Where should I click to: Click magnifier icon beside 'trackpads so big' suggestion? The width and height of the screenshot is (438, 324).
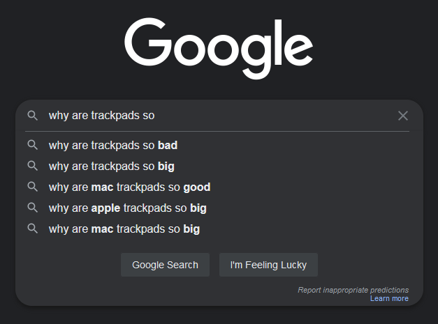(33, 166)
